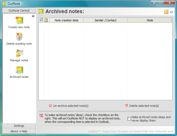The image size is (177, 136).
Task: Click the Archived notes label in sidebar
Action: point(19,77)
